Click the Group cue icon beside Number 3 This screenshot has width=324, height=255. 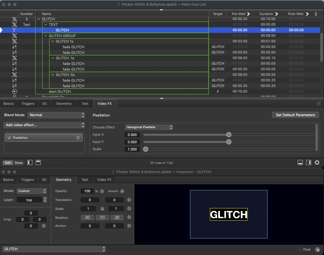[14, 19]
